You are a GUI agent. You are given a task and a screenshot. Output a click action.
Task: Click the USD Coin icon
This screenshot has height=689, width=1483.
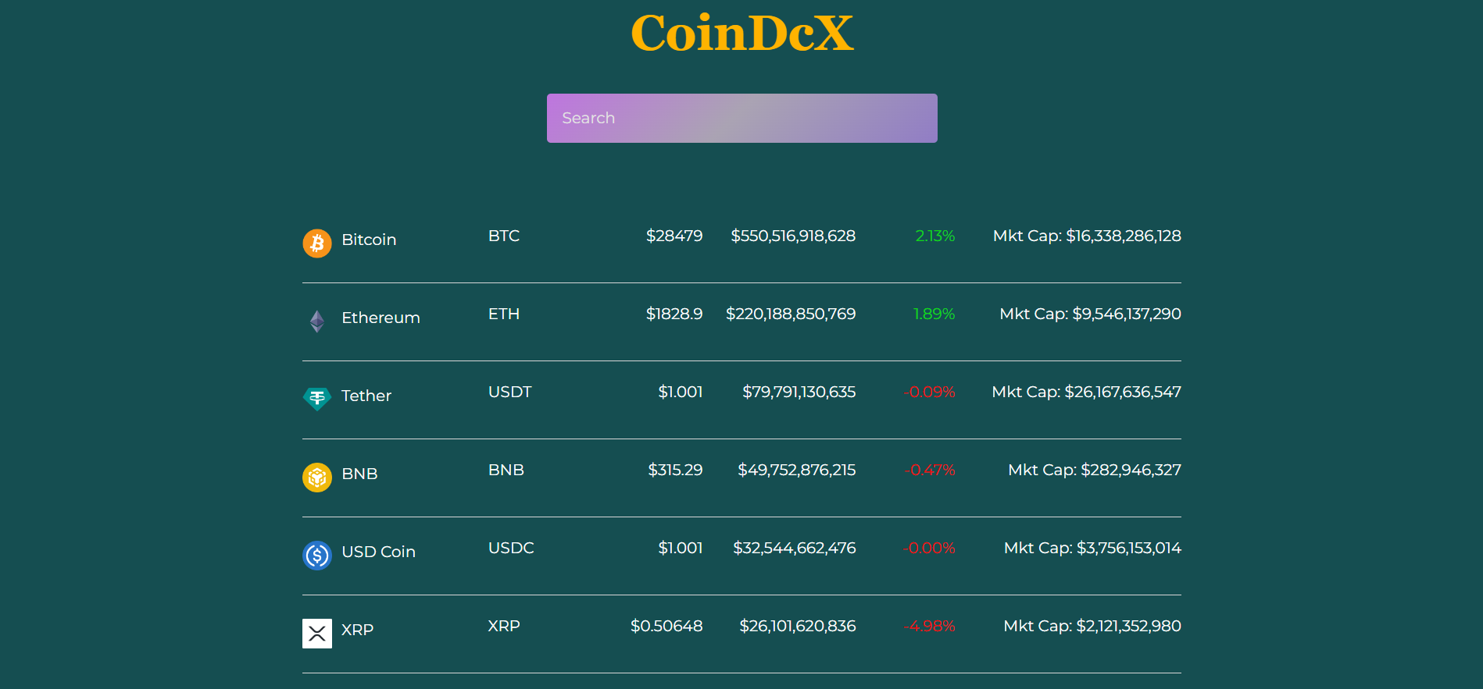(317, 556)
